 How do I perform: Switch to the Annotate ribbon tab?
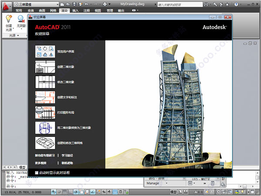[87, 10]
